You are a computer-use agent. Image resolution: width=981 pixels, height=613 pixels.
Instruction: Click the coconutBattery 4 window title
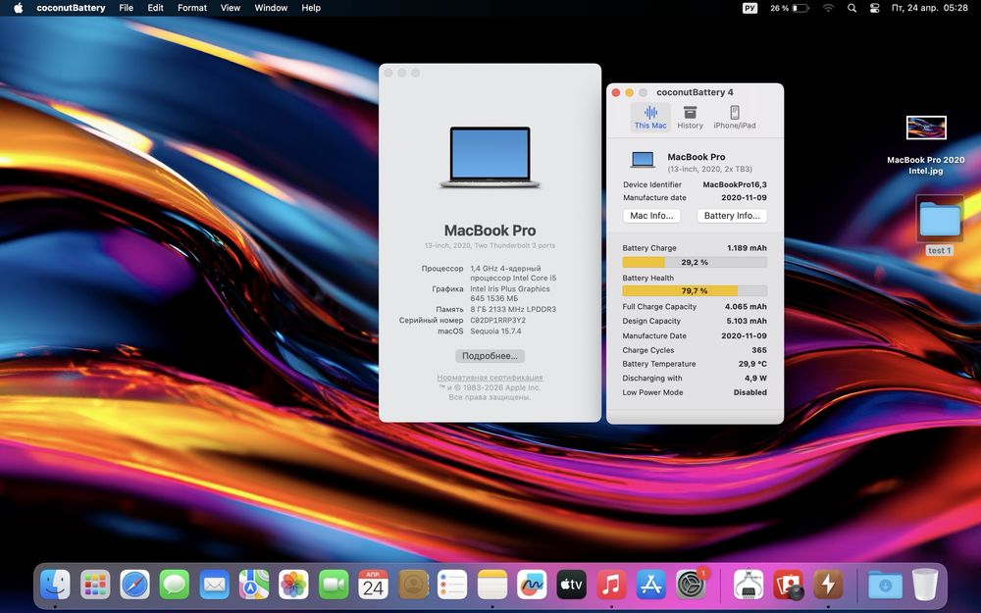coord(695,92)
